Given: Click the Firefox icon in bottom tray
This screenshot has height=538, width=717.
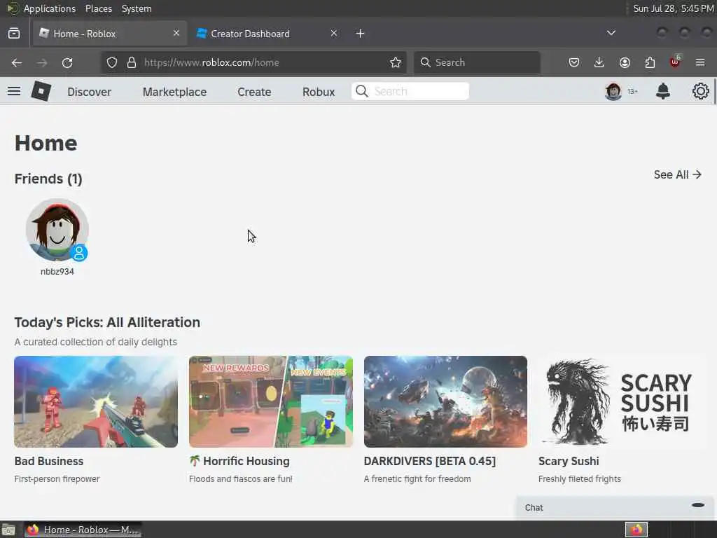Looking at the screenshot, I should coord(636,530).
